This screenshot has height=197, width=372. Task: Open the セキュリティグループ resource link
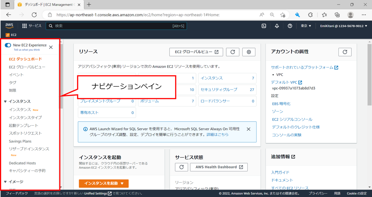(219, 90)
